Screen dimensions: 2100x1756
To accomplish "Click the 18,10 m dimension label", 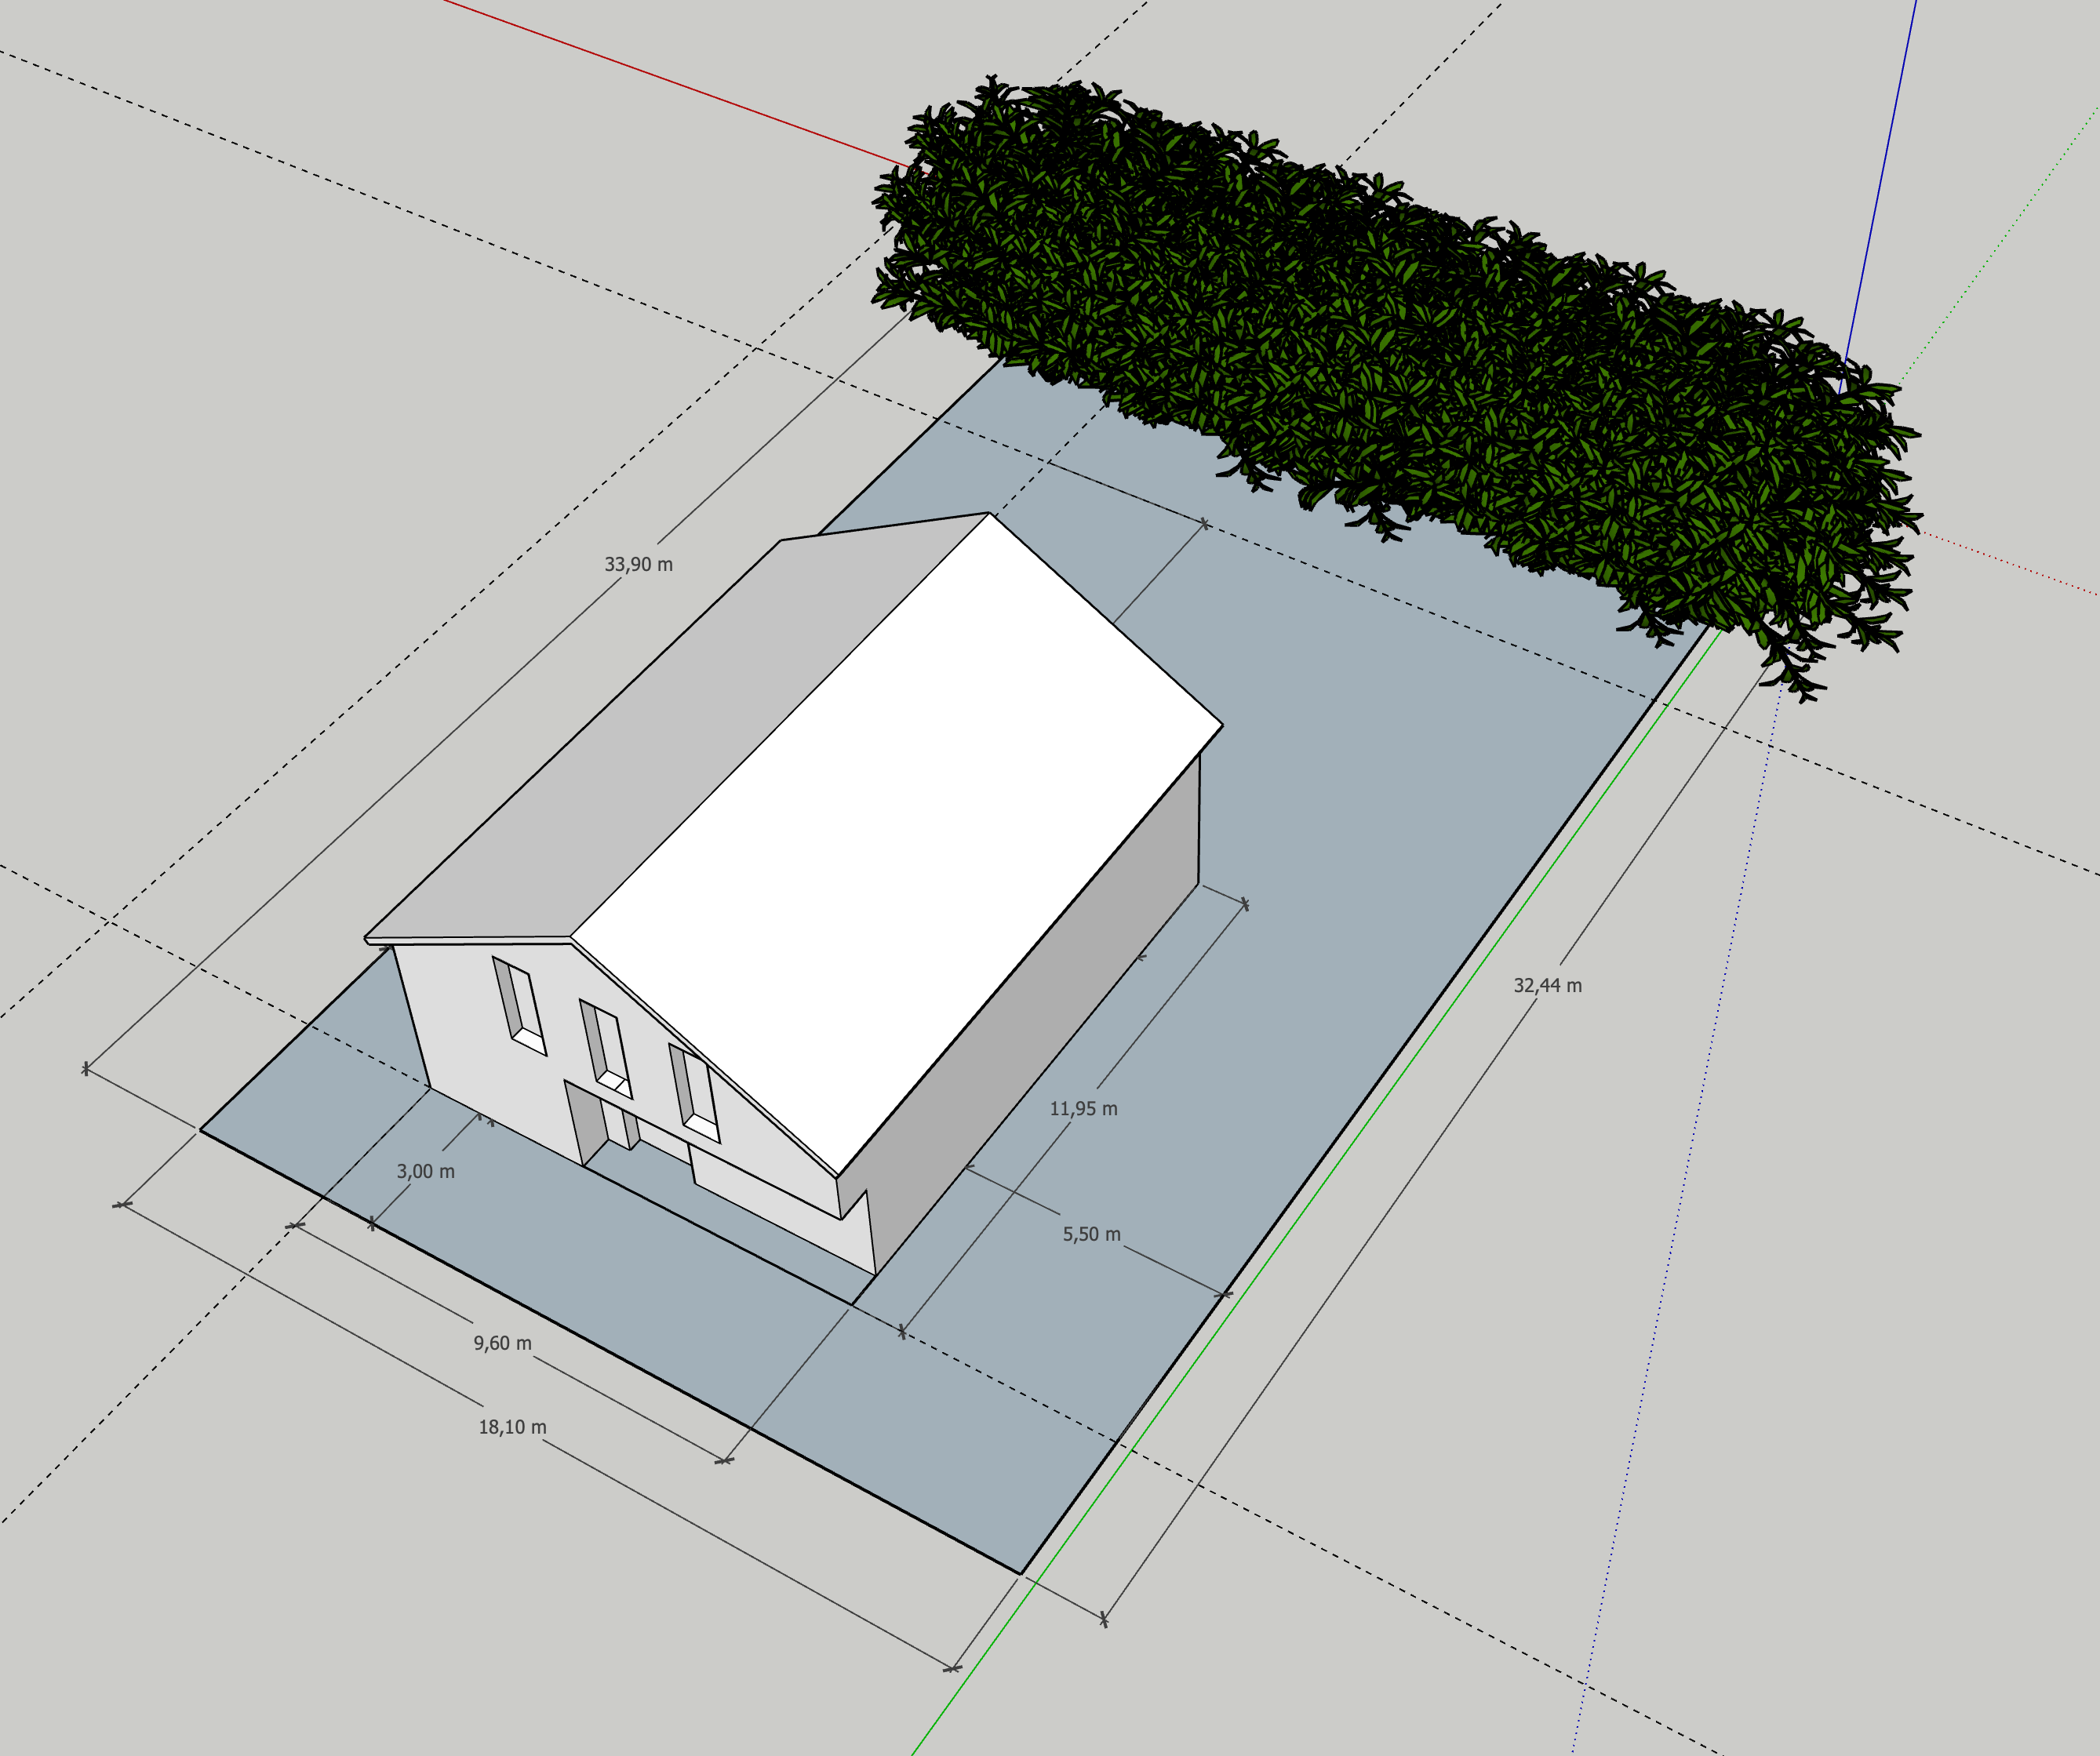I will [512, 1427].
